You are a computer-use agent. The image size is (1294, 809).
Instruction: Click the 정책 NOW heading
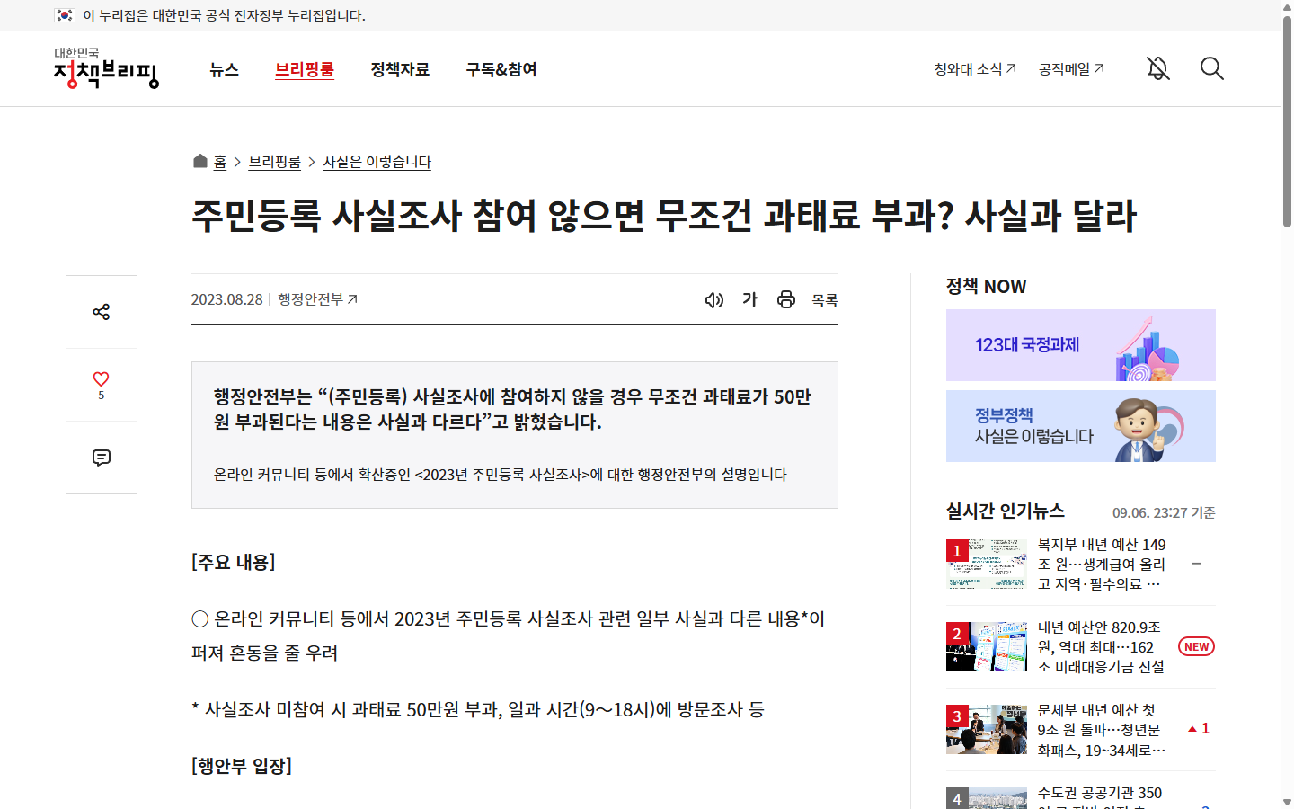[x=986, y=286]
